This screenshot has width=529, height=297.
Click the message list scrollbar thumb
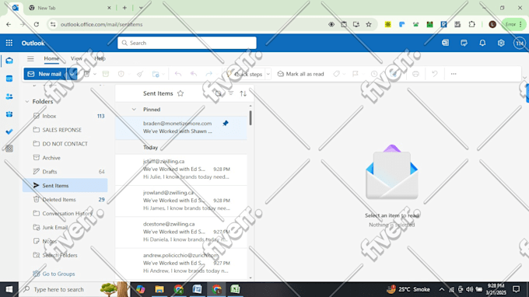point(250,118)
